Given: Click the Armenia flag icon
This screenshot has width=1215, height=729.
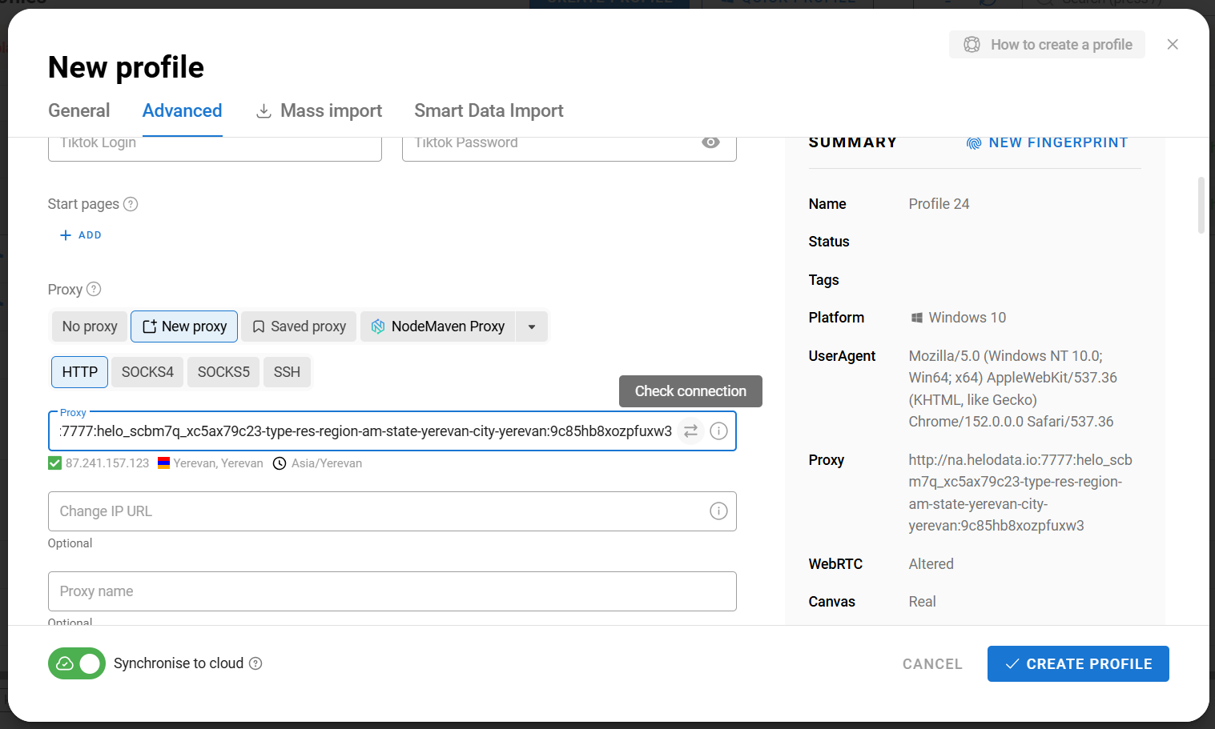Looking at the screenshot, I should pyautogui.click(x=163, y=463).
